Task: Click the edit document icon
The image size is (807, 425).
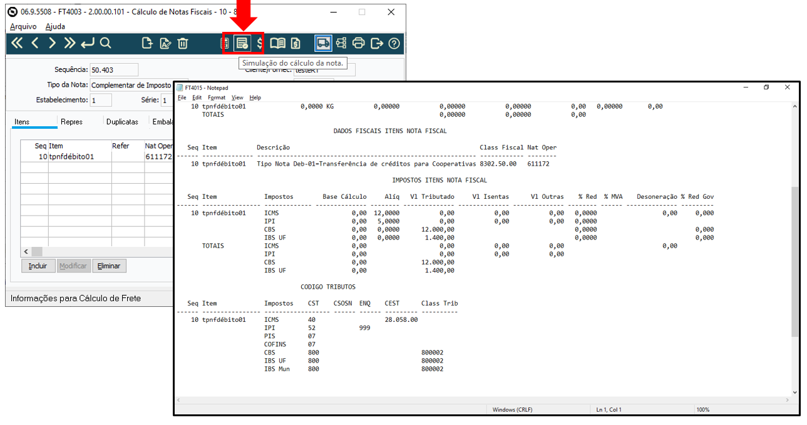Action: [x=165, y=43]
